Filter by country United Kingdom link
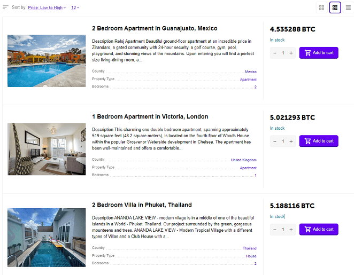 (243, 160)
